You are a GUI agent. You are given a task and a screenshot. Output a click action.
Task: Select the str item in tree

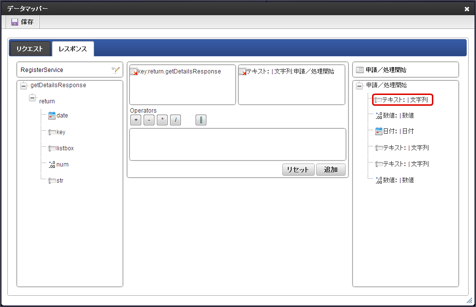click(60, 181)
